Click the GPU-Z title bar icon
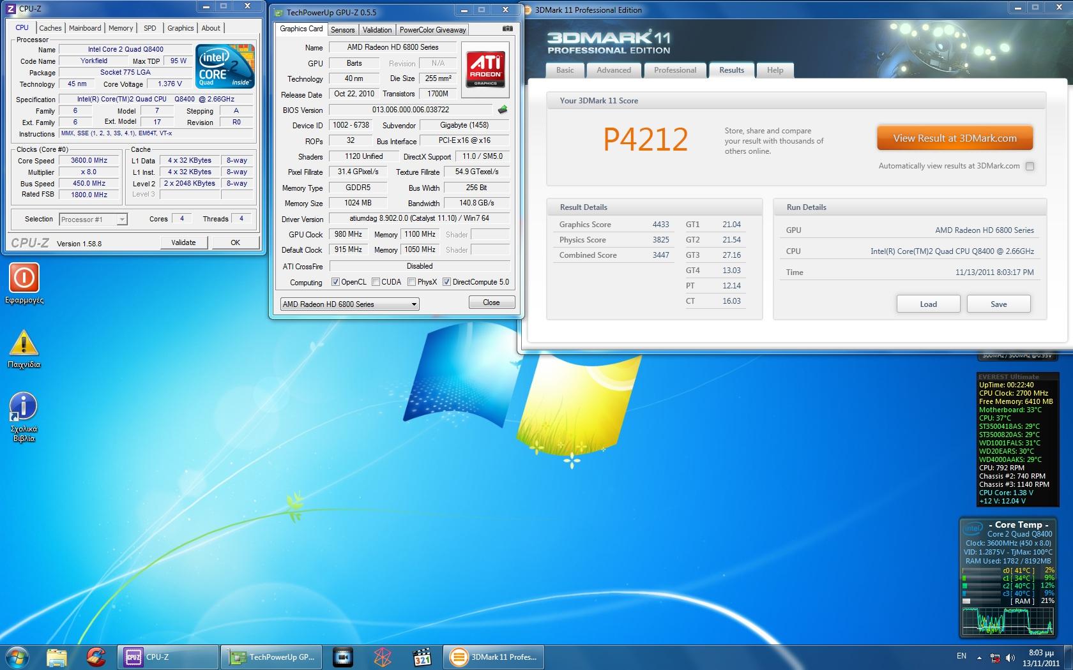Viewport: 1073px width, 670px height. (278, 12)
